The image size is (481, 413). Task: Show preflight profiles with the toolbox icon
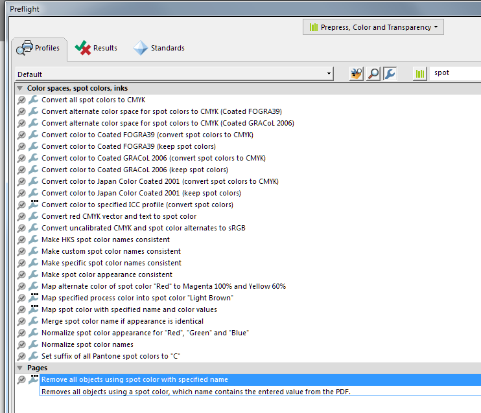pyautogui.click(x=356, y=74)
